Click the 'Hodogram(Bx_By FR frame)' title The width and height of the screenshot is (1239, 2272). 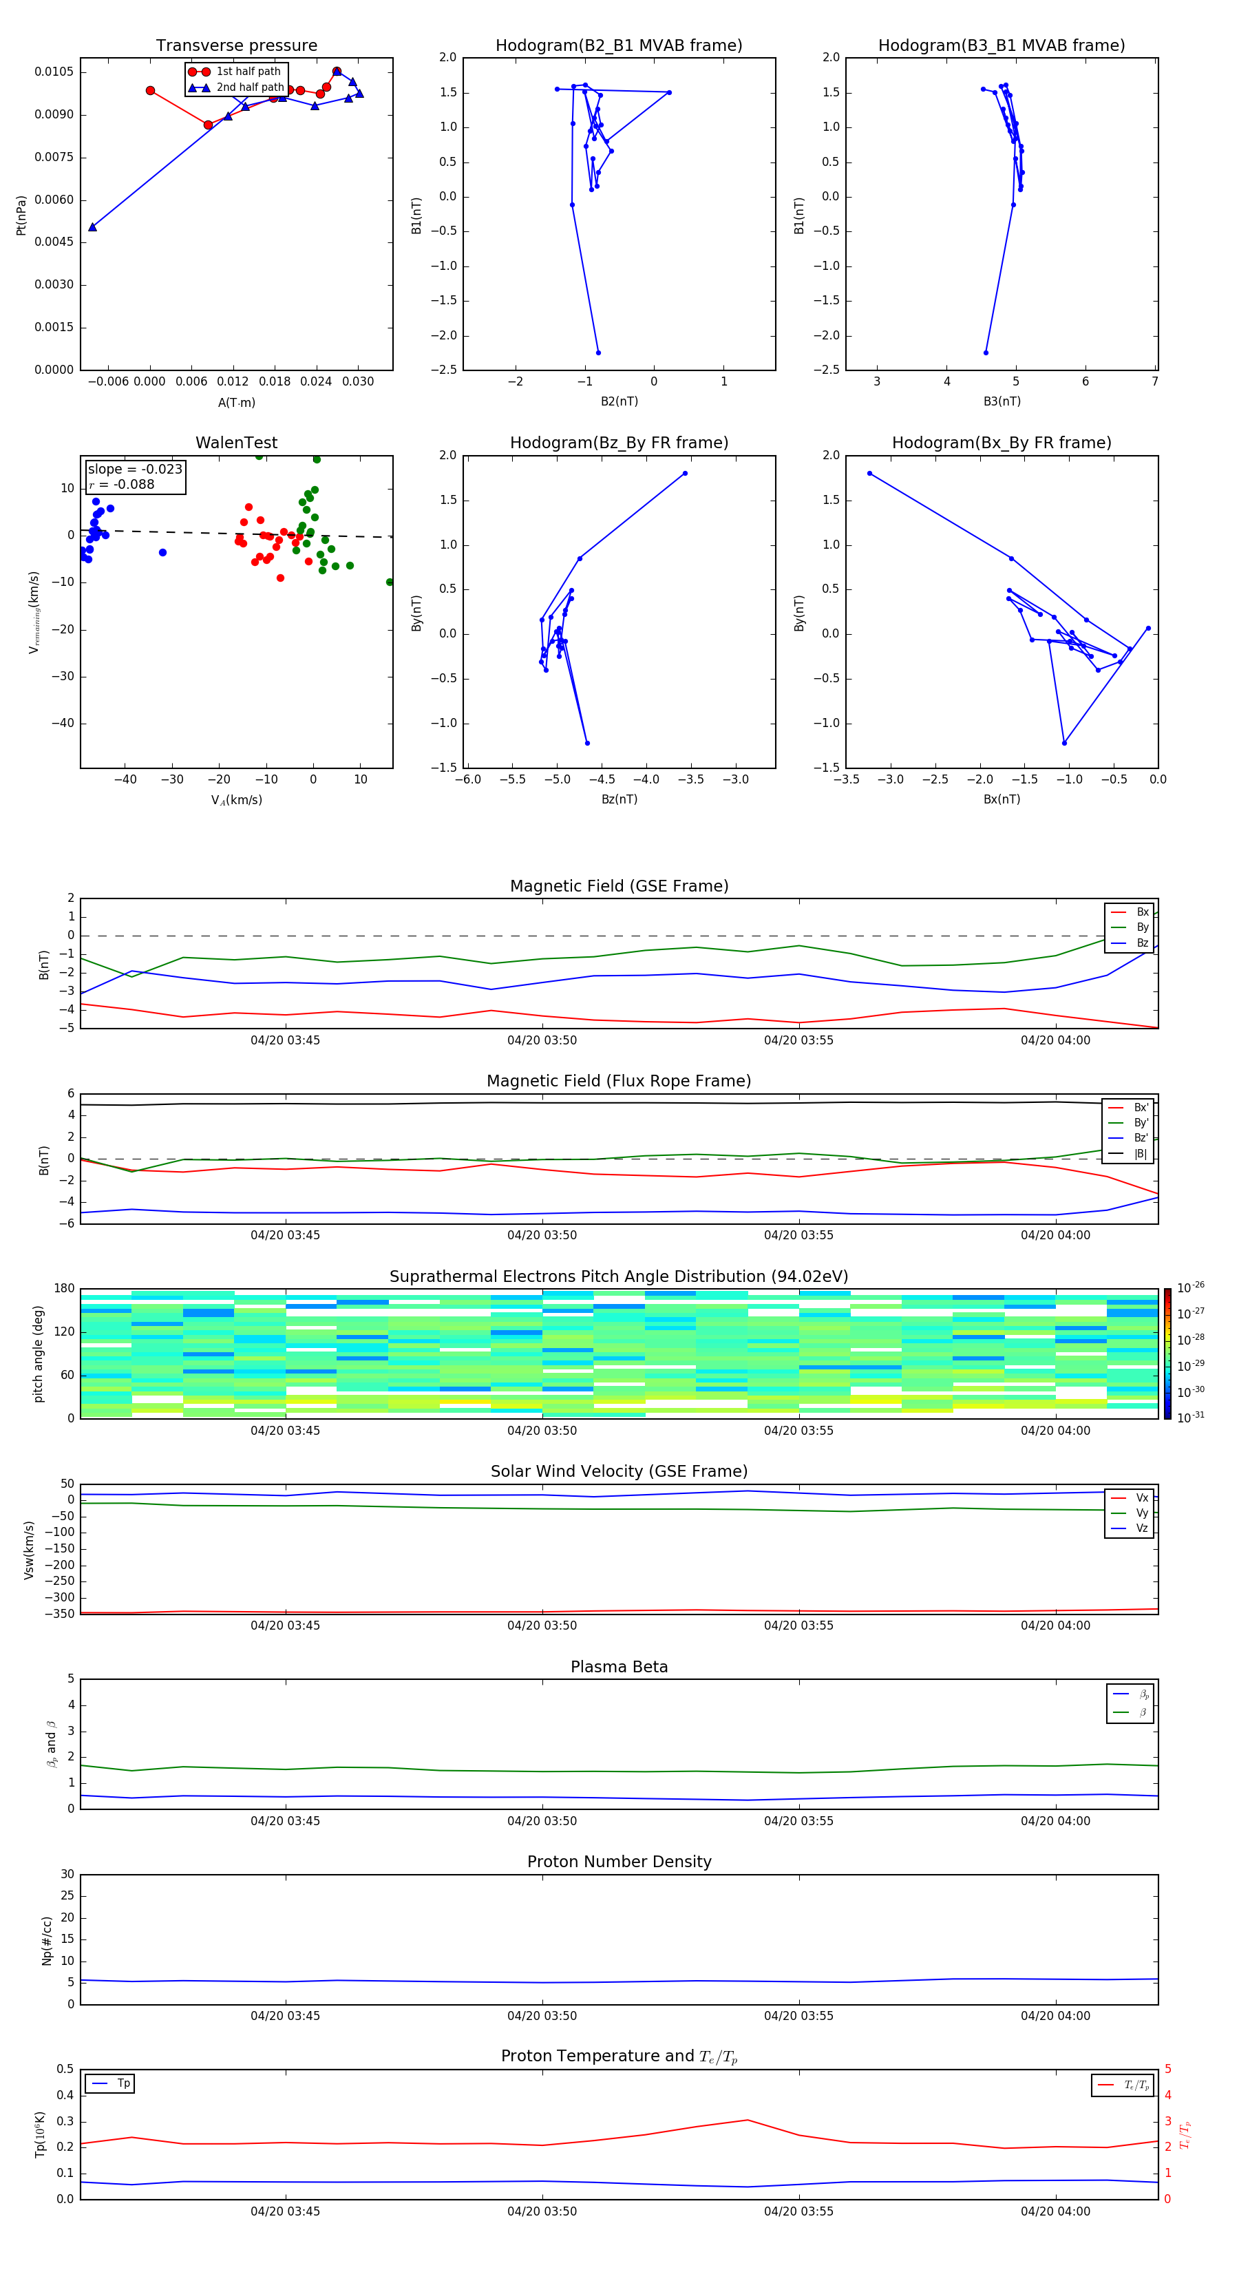(x=1002, y=443)
